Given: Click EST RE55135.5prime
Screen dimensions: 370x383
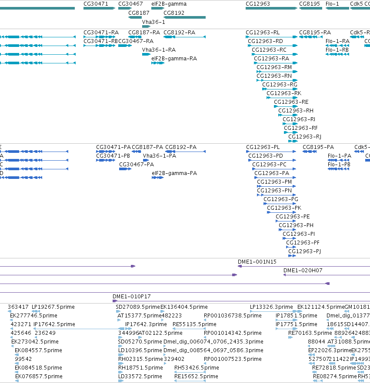Looking at the screenshot, I should (194, 324).
